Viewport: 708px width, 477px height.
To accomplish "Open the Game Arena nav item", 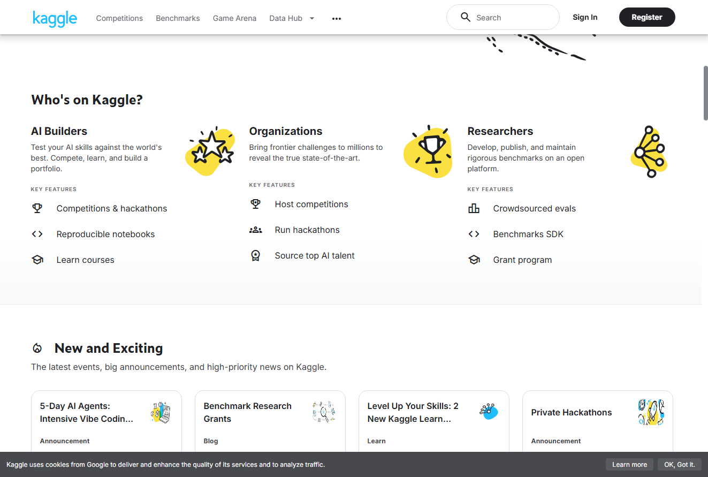I will click(234, 18).
